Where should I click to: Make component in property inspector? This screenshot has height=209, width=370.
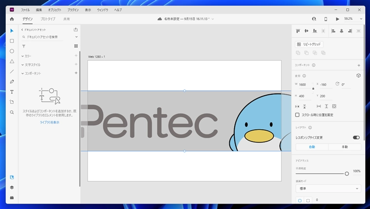coord(359,65)
